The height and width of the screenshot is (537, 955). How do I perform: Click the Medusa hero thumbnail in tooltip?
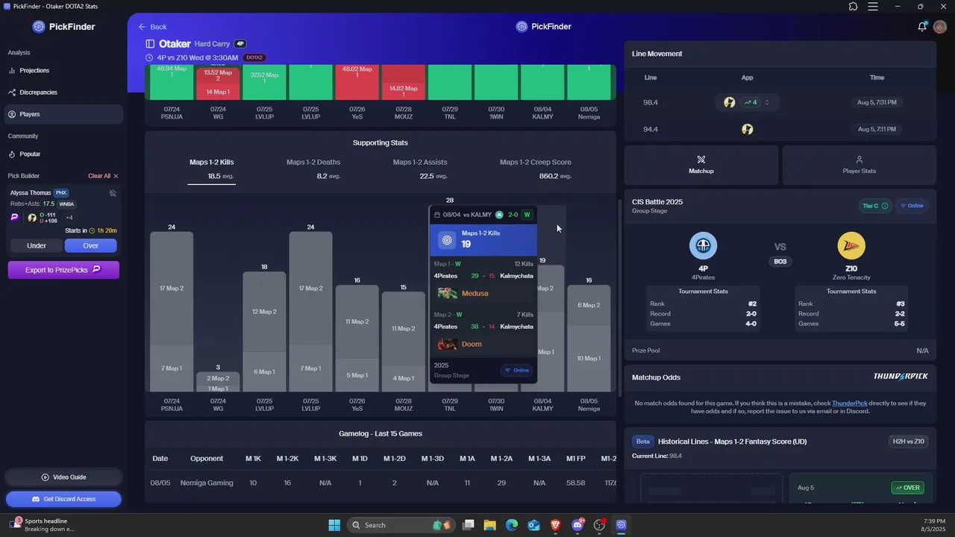[448, 293]
